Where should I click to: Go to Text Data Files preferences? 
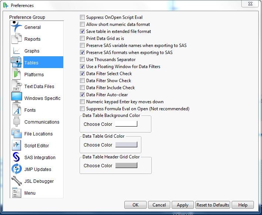point(39,87)
